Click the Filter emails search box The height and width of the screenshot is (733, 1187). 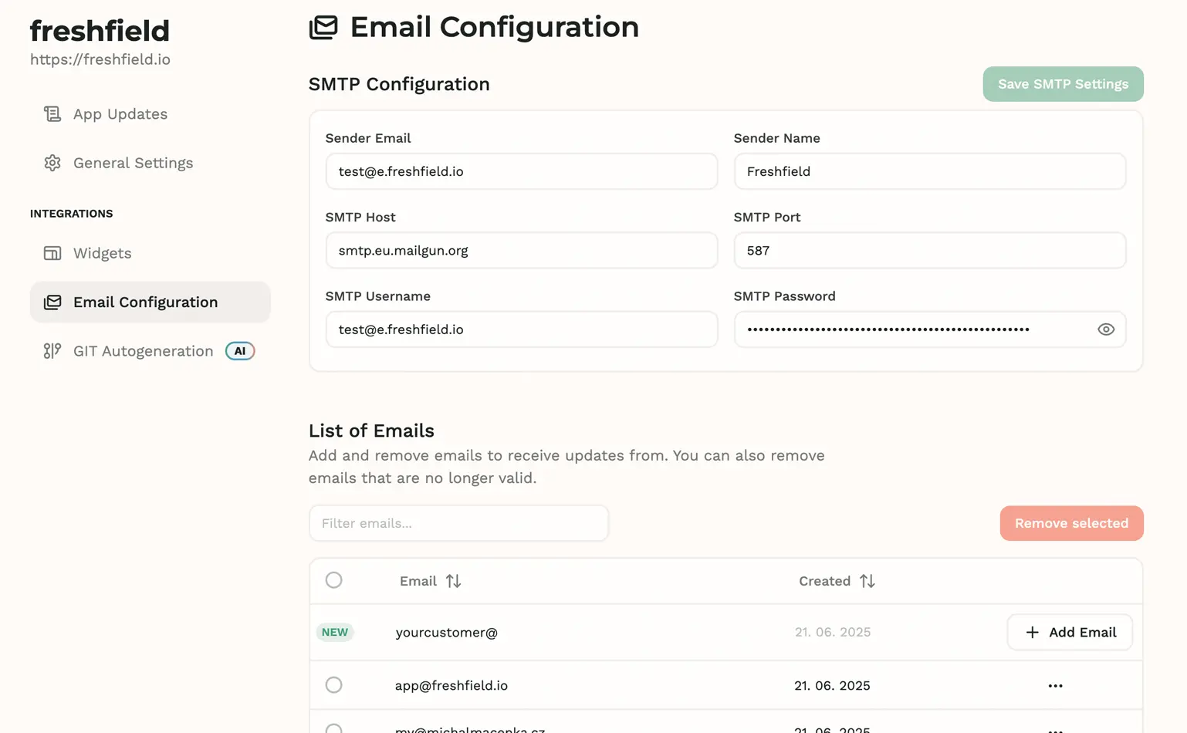pos(459,523)
